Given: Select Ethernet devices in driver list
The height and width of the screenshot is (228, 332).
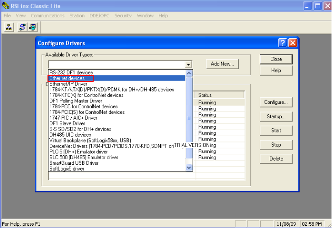Looking at the screenshot, I should click(x=117, y=78).
